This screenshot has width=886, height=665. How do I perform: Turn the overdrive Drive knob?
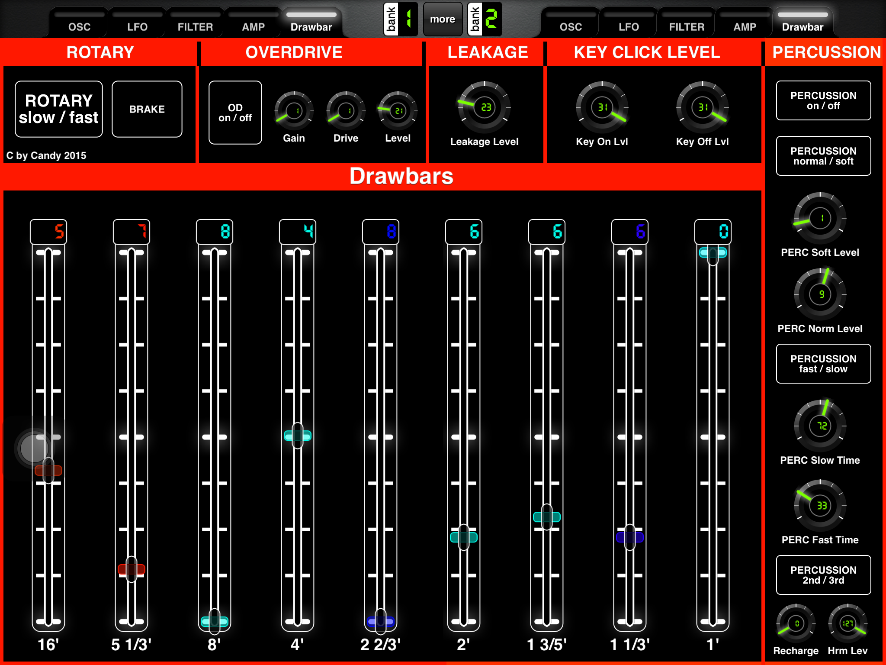[x=346, y=111]
